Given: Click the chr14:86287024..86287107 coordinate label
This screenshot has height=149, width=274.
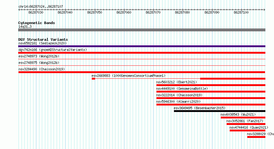Looking at the screenshot, I should click(x=41, y=7).
